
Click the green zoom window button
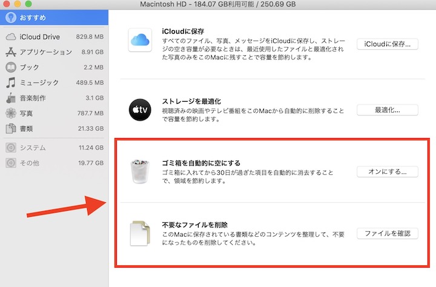pos(28,4)
